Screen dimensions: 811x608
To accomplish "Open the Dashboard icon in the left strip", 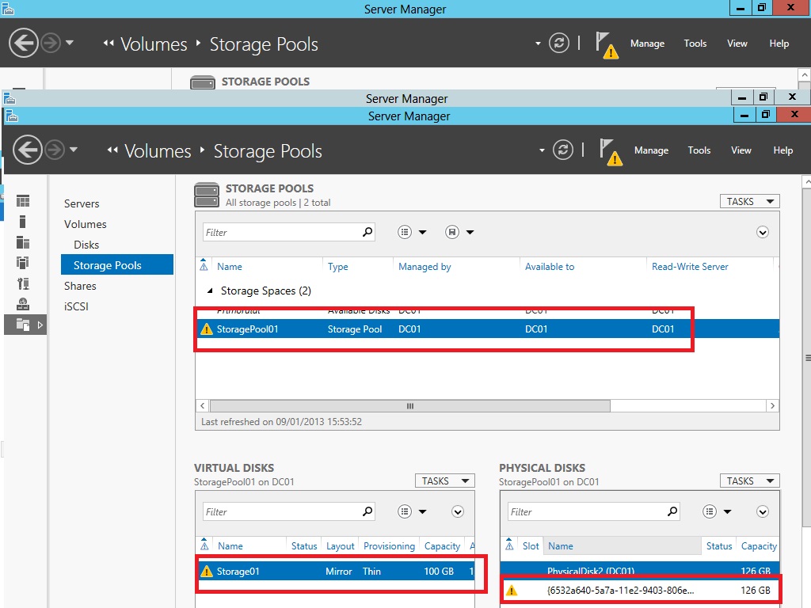I will (x=23, y=201).
